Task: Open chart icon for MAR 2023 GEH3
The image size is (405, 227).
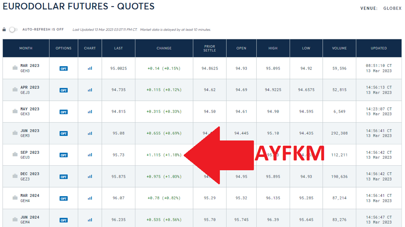Action: click(x=90, y=68)
